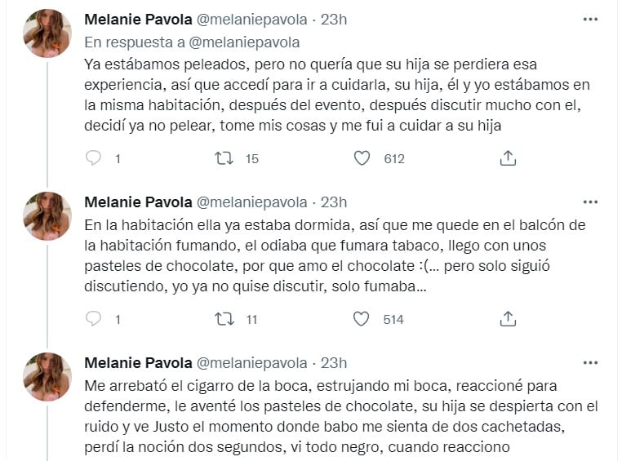The height and width of the screenshot is (461, 622).
Task: Open the second tweet's profile avatar
Action: click(47, 216)
